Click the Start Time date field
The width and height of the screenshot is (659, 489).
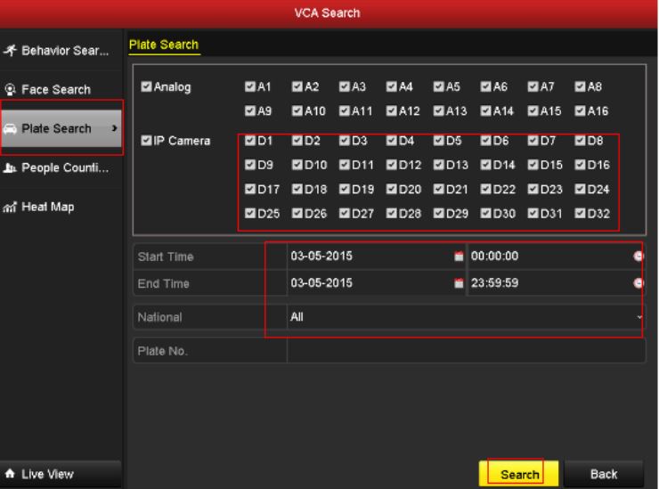376,256
